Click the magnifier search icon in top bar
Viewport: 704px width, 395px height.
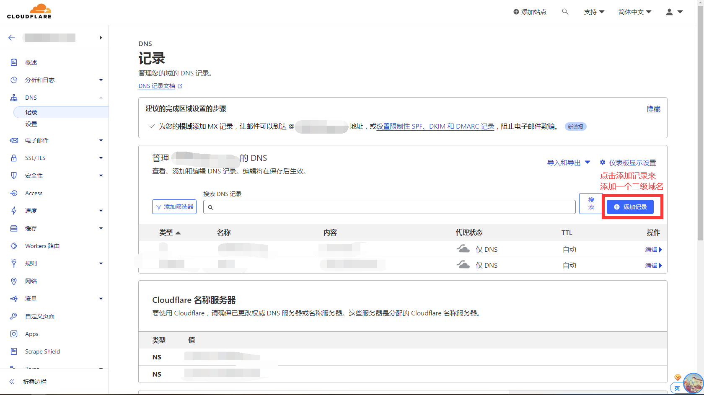(565, 12)
